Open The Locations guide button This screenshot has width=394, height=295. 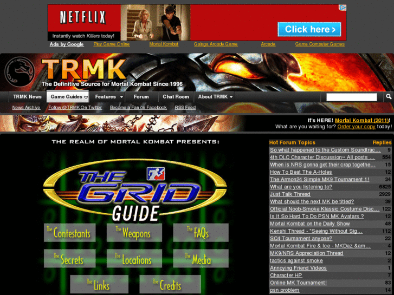coord(134,258)
